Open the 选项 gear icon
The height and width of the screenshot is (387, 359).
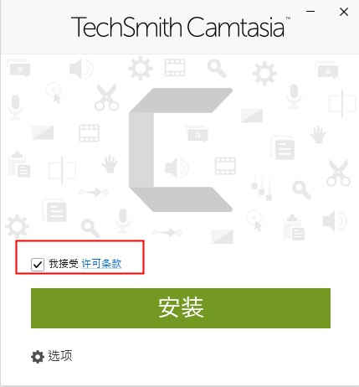[38, 357]
